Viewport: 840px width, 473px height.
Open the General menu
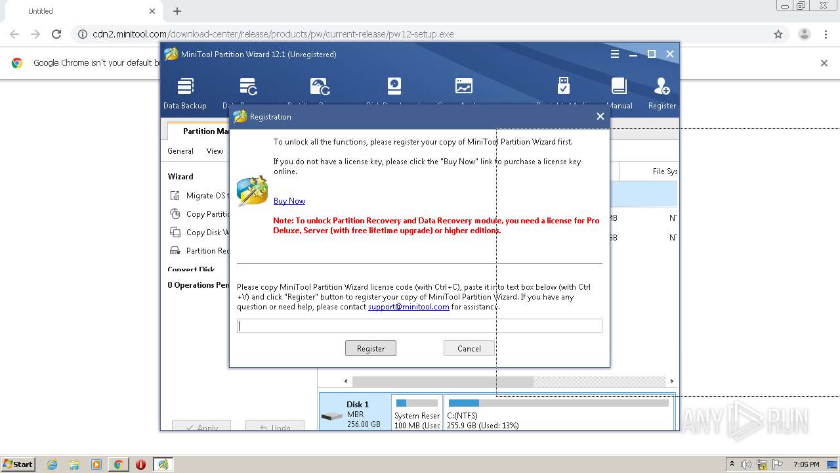point(180,151)
